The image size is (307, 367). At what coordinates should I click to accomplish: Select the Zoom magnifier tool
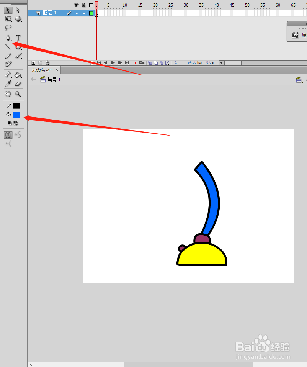coord(18,94)
